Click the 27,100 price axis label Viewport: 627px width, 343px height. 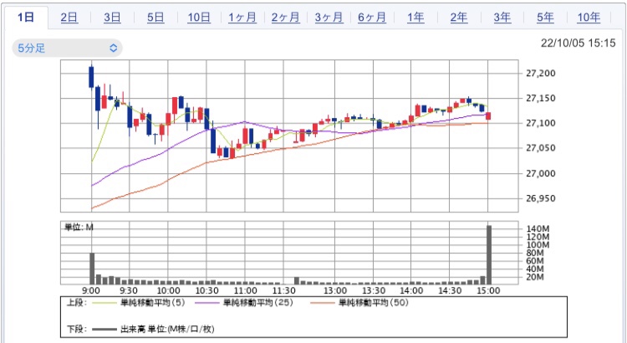pyautogui.click(x=540, y=123)
